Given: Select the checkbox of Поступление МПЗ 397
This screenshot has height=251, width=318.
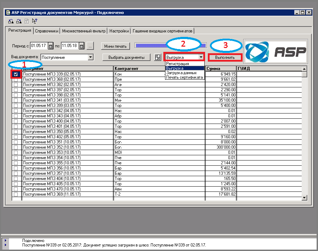Looking at the screenshot, I should coord(16,90).
